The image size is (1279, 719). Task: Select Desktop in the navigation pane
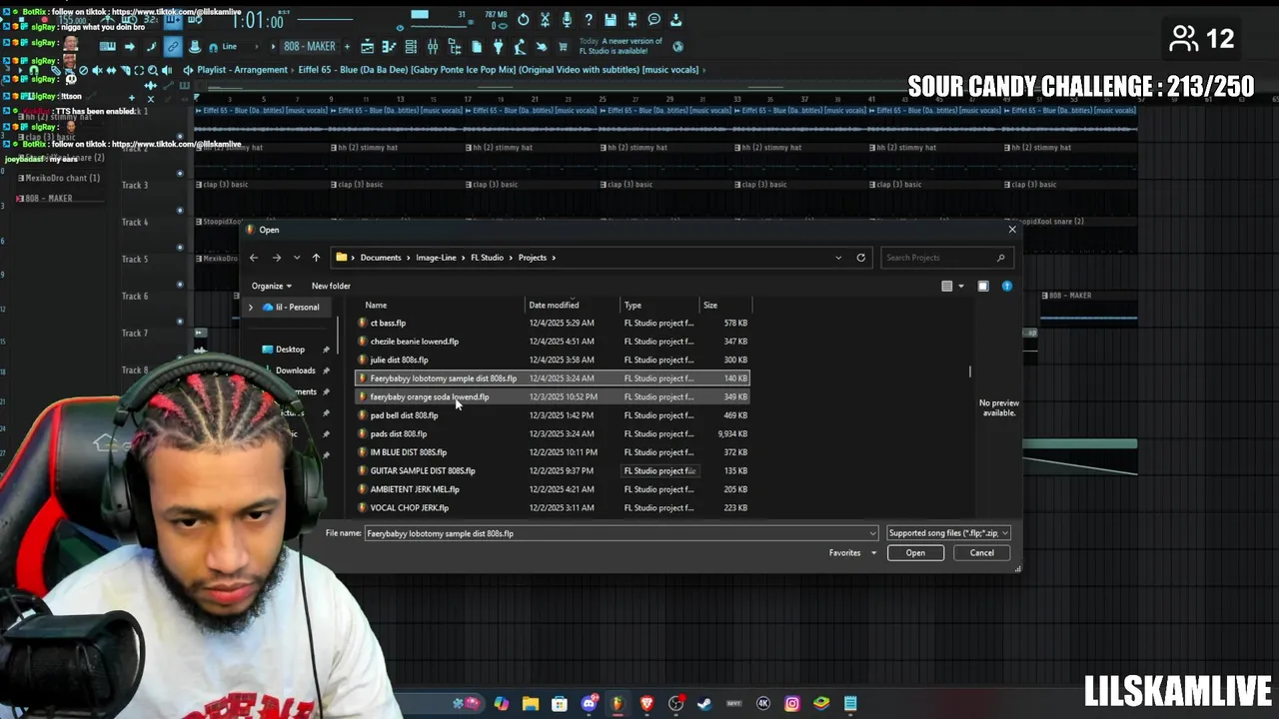click(290, 350)
